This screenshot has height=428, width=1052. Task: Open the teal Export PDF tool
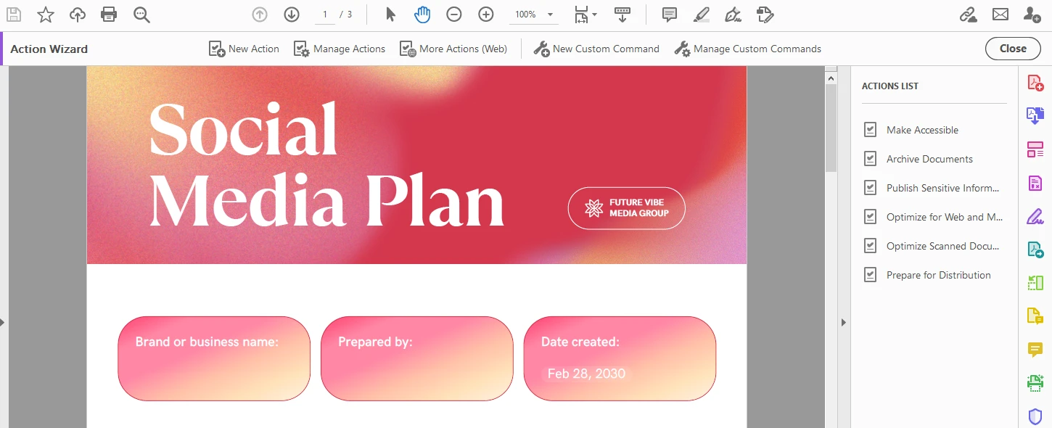[x=1035, y=250]
